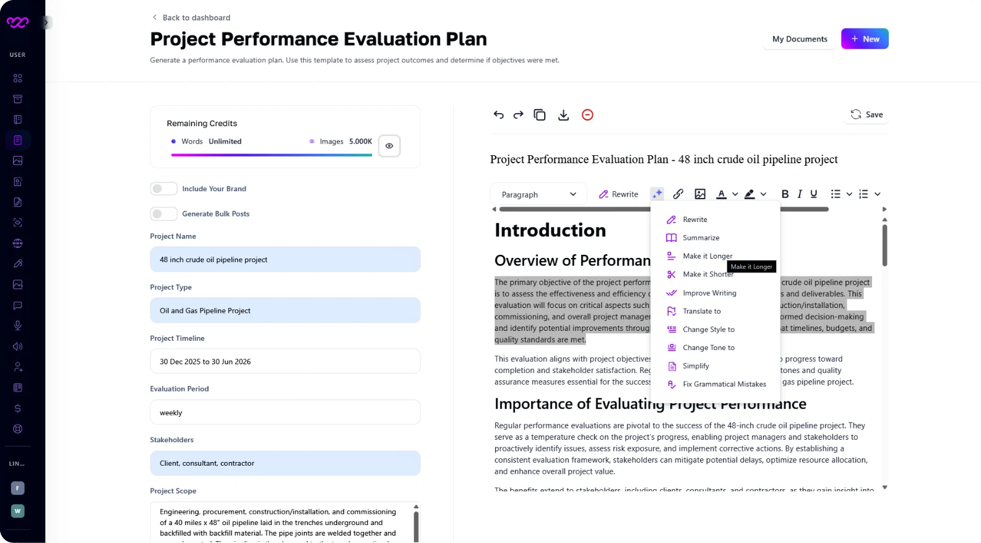Apply numbered list formatting

[864, 194]
